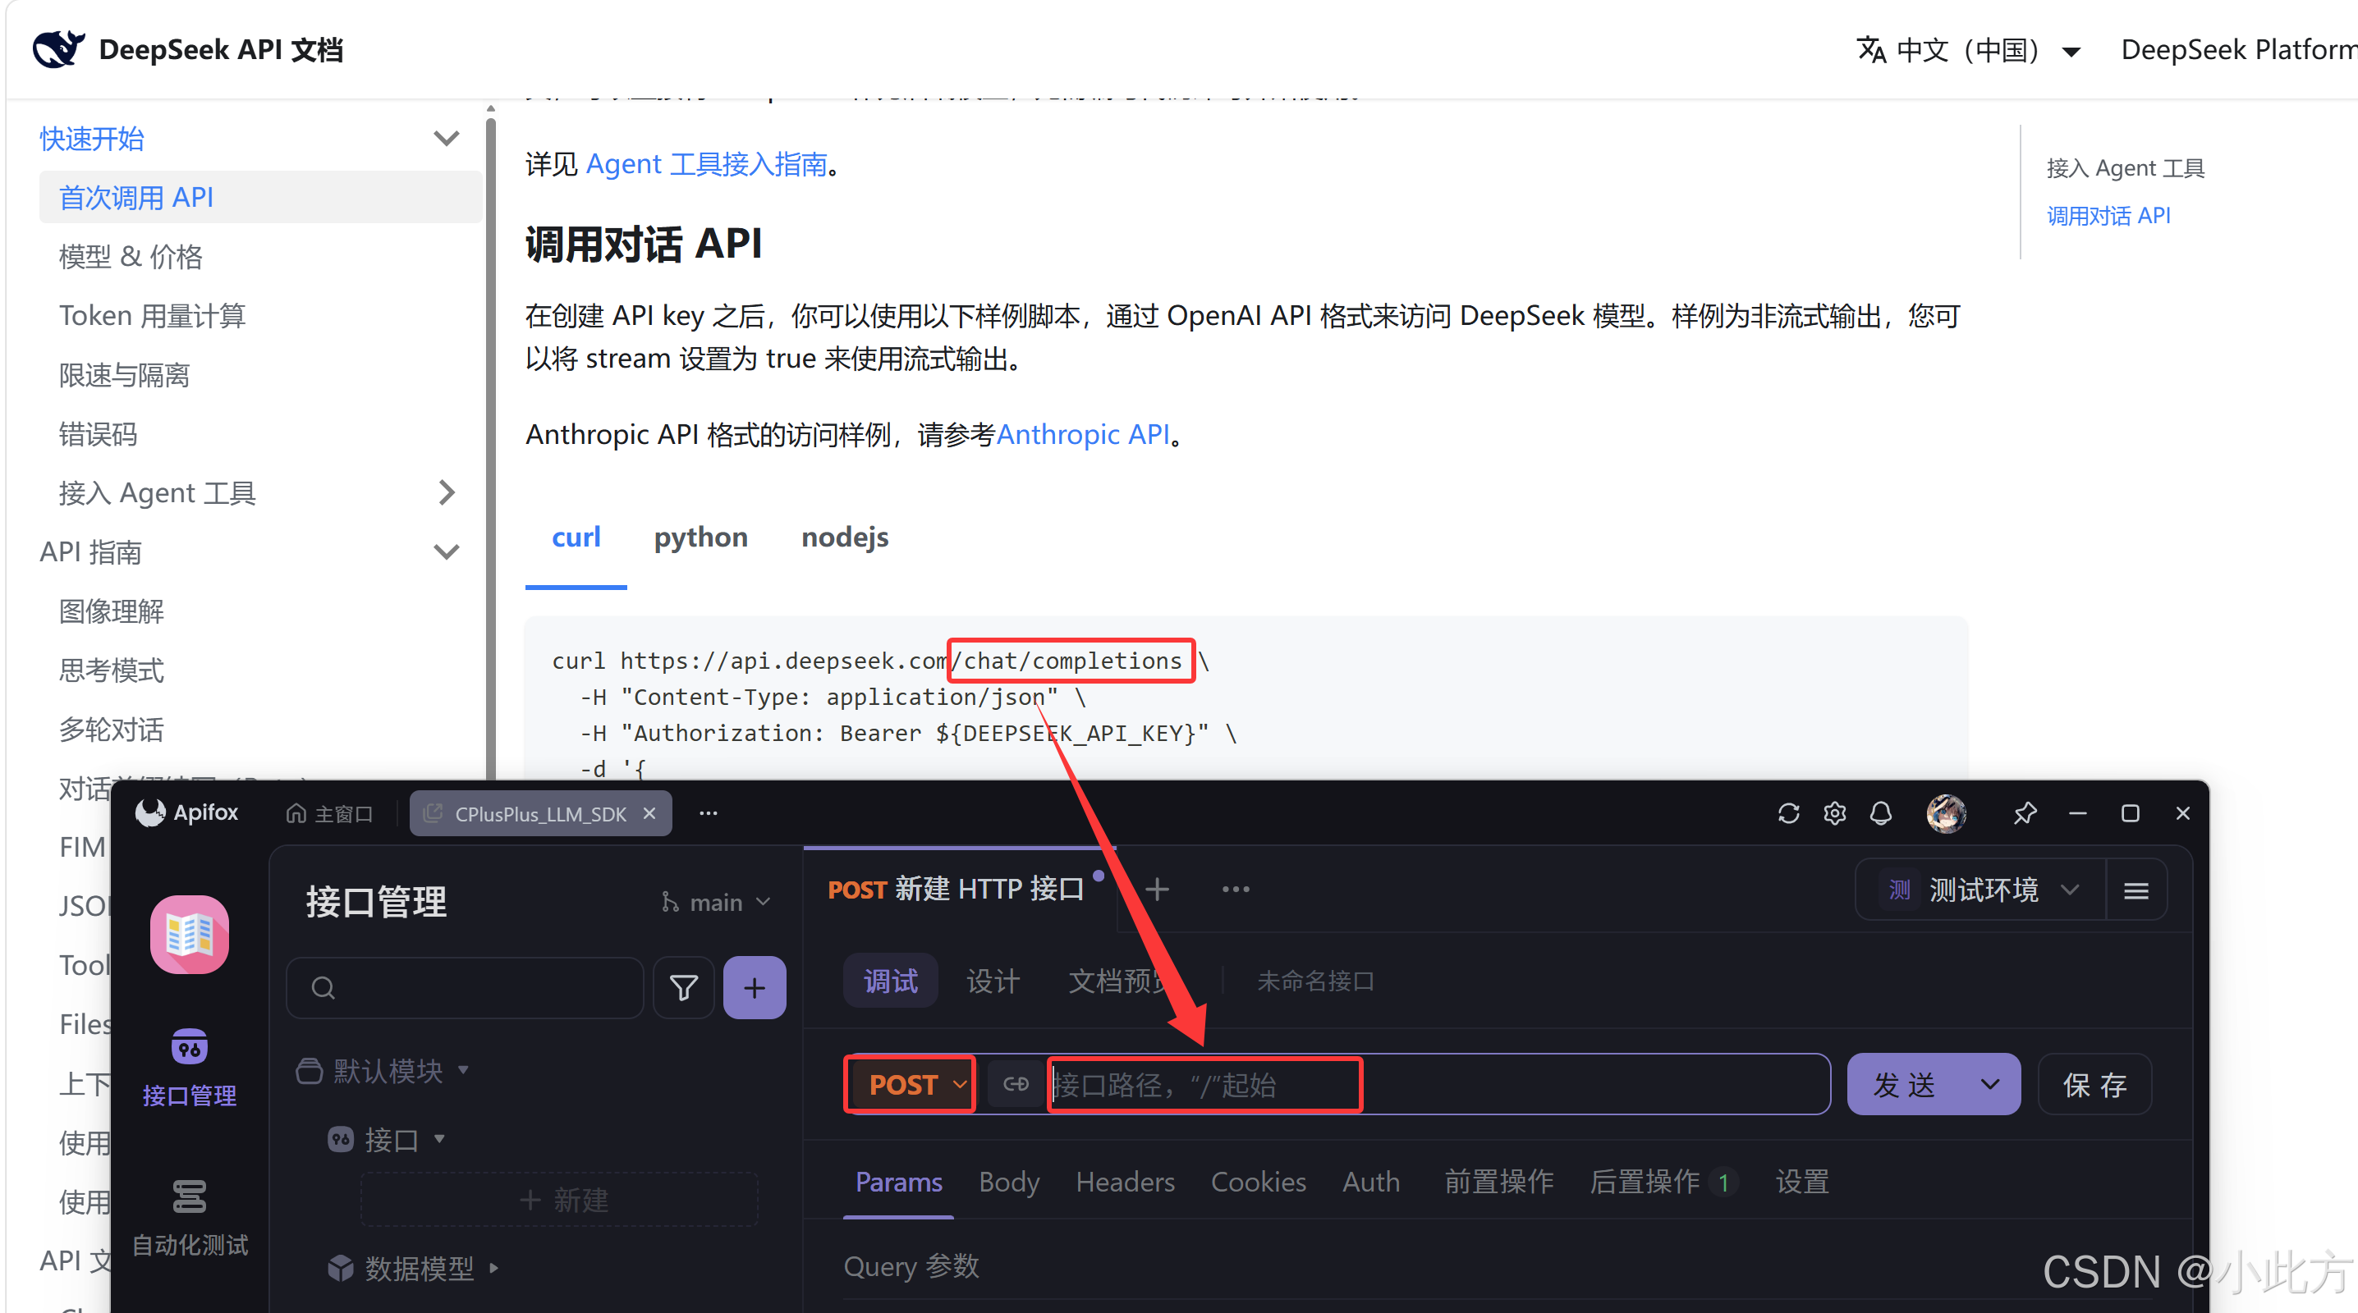Expand the 接口 tree node
Screen dimensions: 2358x1313
pos(439,1139)
